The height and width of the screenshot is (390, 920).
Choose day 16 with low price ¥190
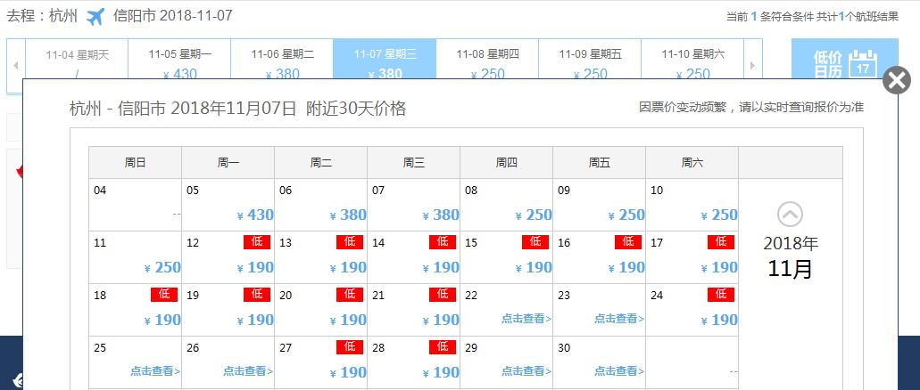click(x=599, y=257)
